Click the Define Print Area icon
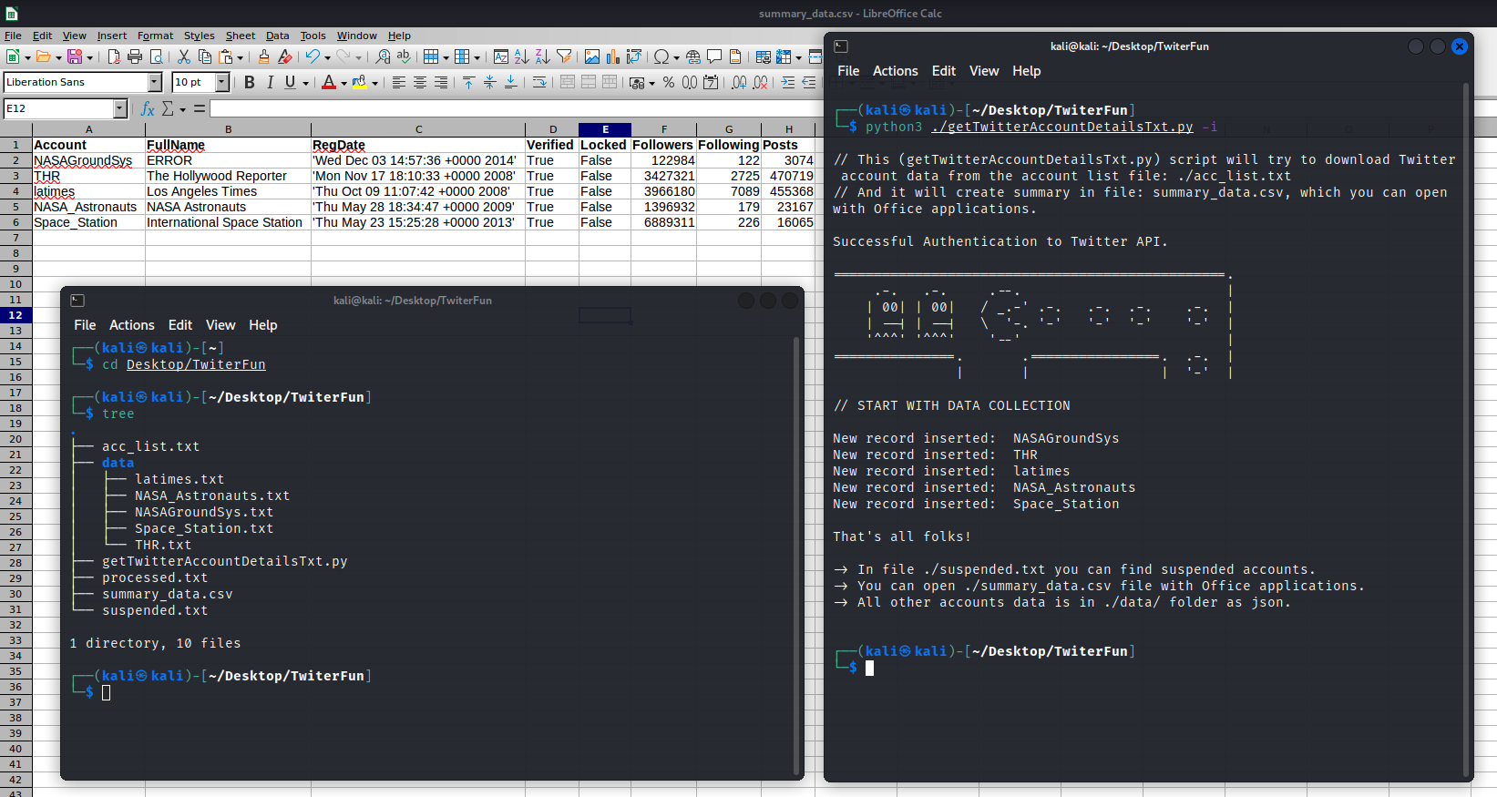1497x797 pixels. [x=764, y=56]
